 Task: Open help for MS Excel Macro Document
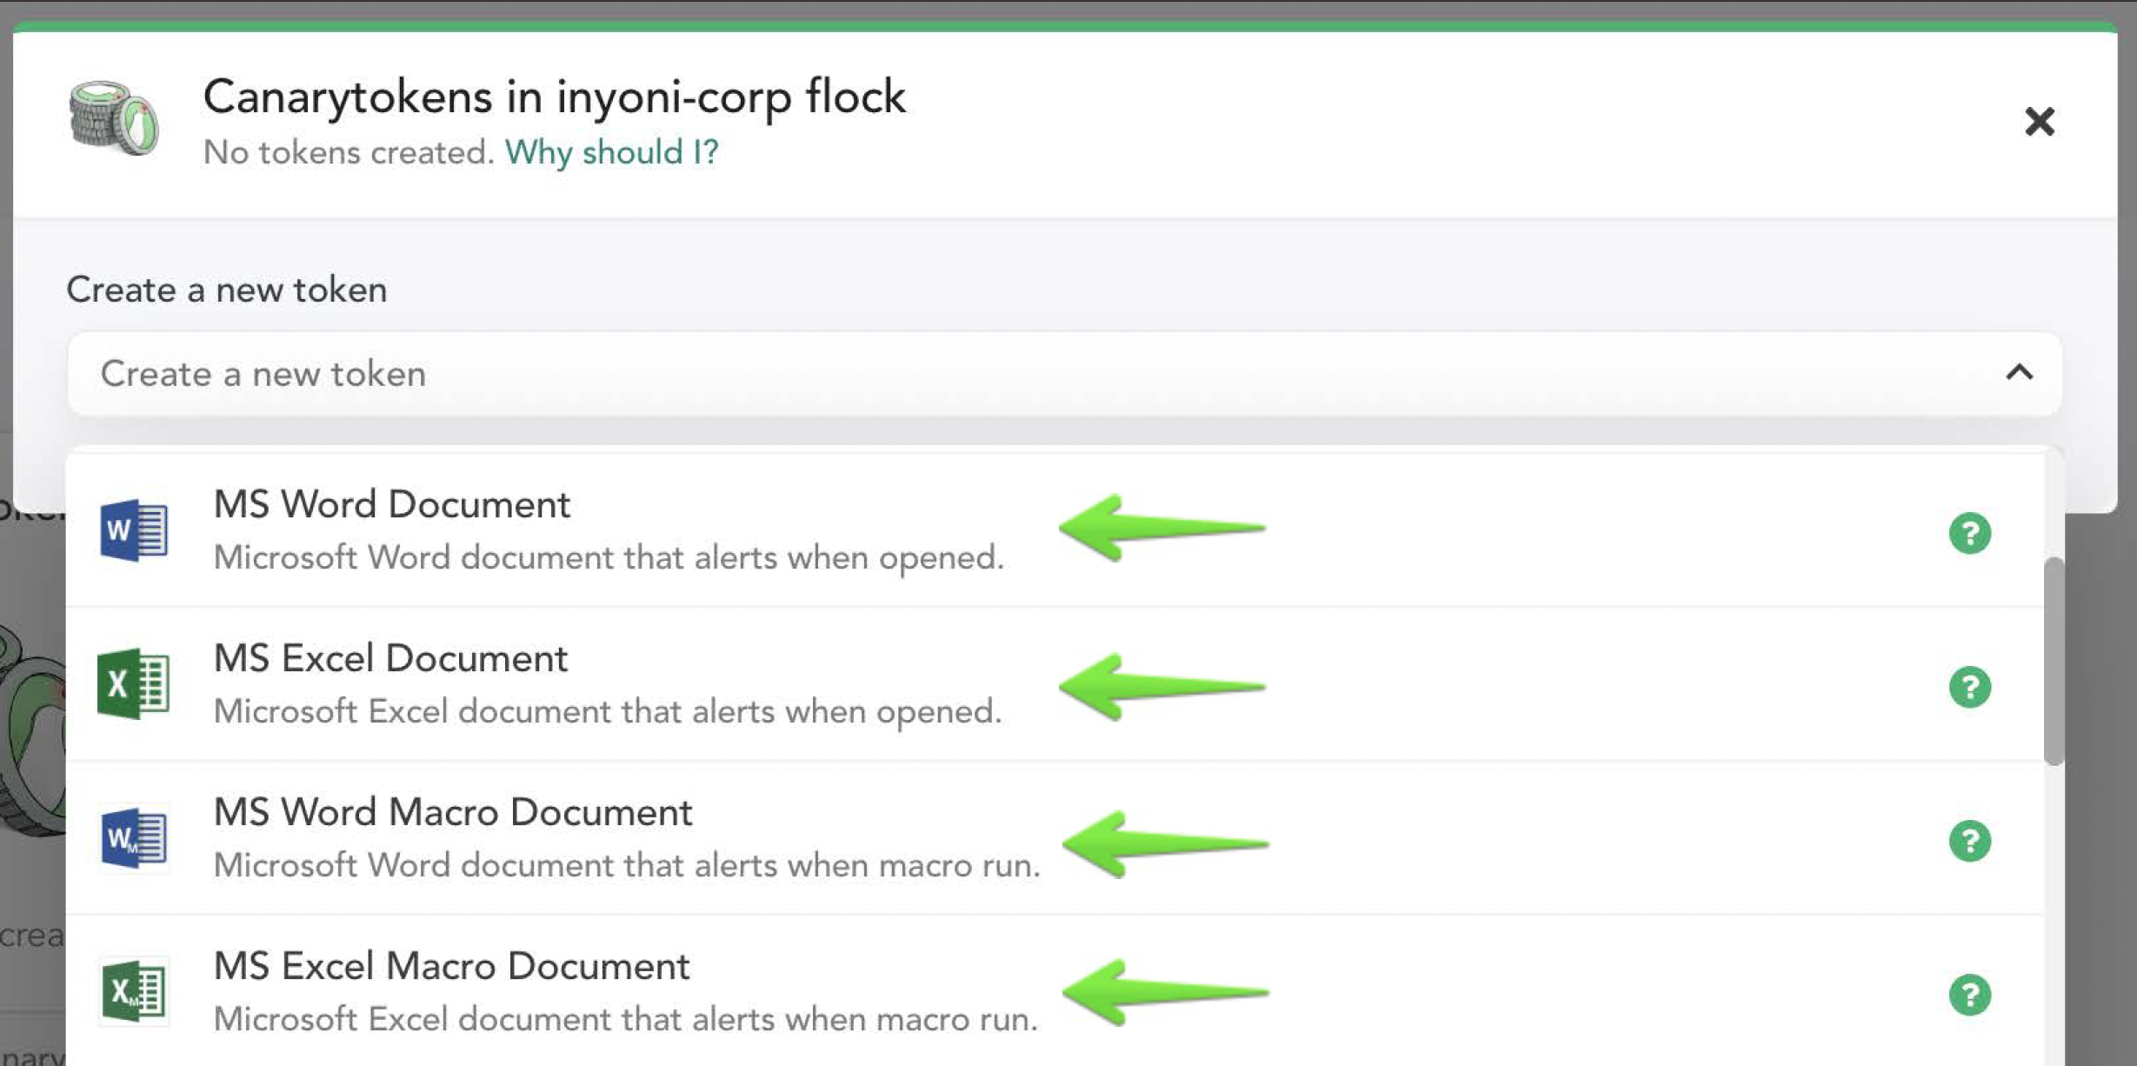pos(1970,995)
